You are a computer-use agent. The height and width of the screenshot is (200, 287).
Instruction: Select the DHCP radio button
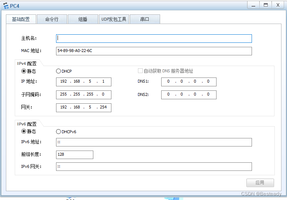[x=58, y=71]
